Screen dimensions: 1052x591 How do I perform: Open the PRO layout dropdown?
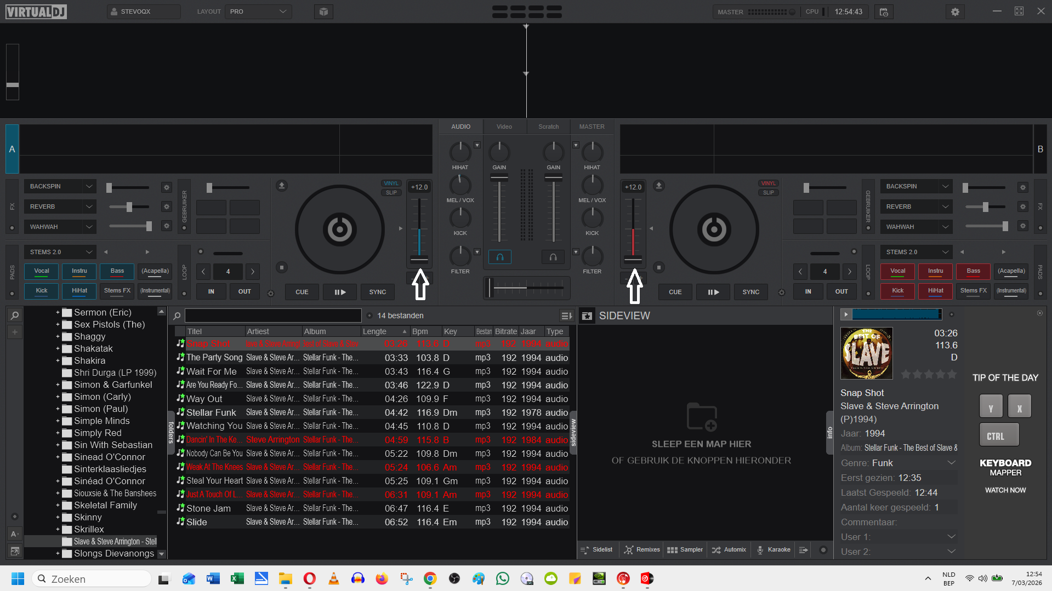point(258,12)
